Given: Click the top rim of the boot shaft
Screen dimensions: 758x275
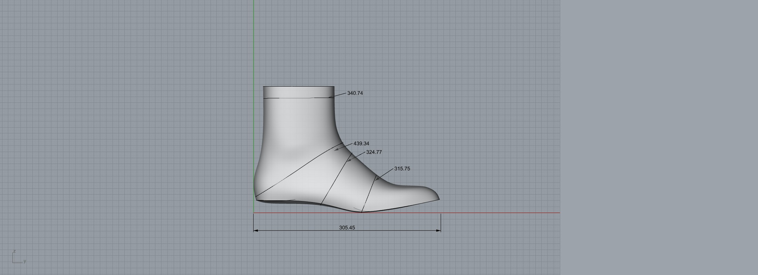Looking at the screenshot, I should click(298, 87).
